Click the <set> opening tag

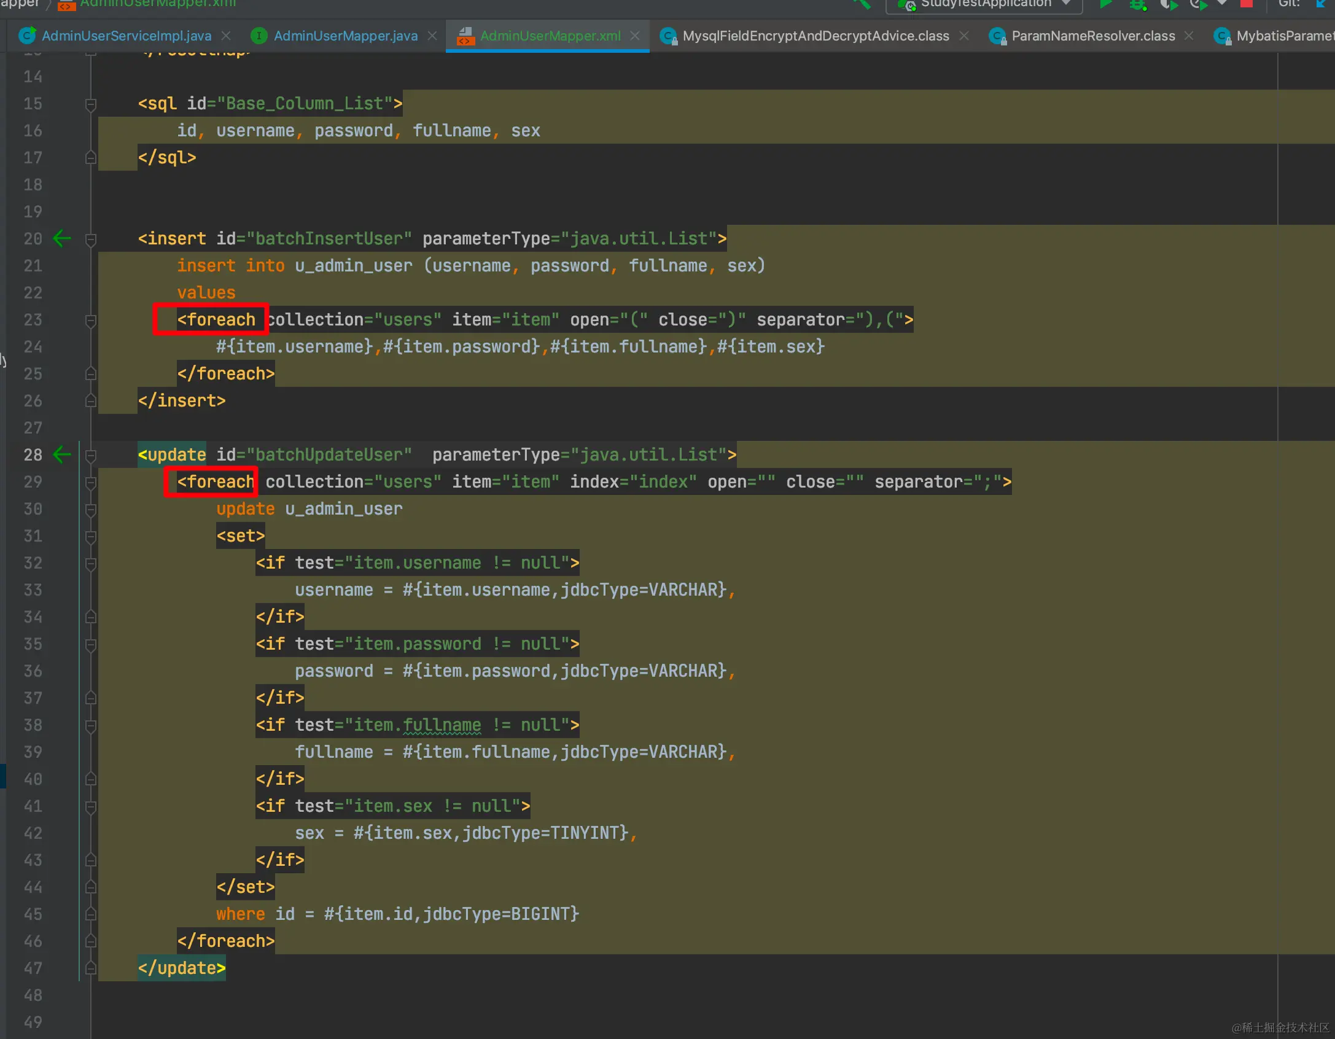point(241,535)
